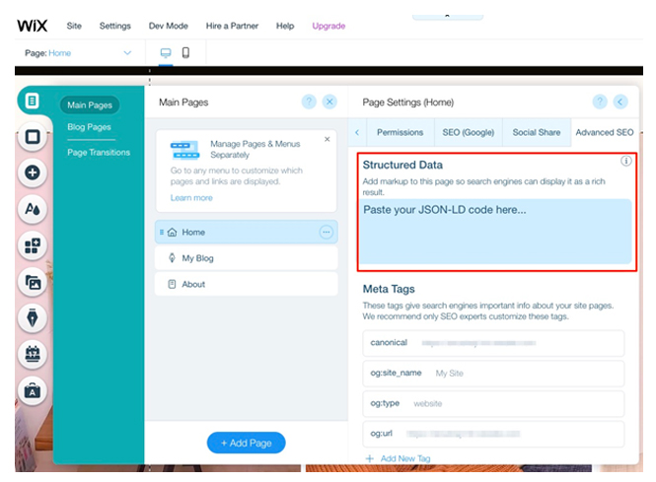This screenshot has width=656, height=482.
Task: Open the Bookings calendar icon
Action: (33, 354)
